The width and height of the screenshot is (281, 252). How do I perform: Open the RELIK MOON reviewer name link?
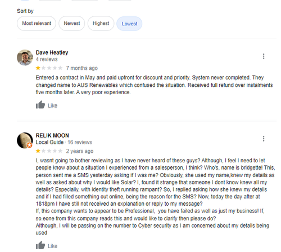[x=52, y=135]
